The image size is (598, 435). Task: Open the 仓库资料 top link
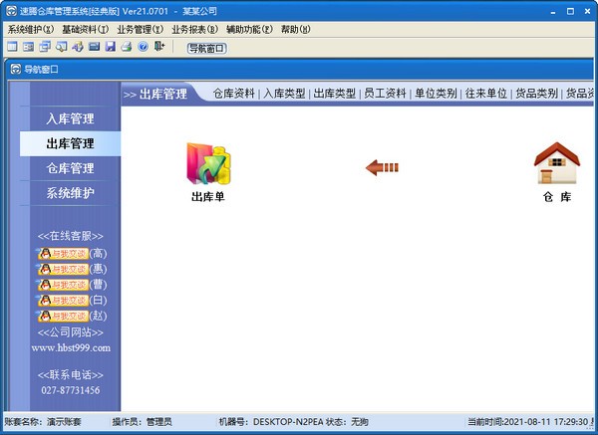tap(234, 94)
